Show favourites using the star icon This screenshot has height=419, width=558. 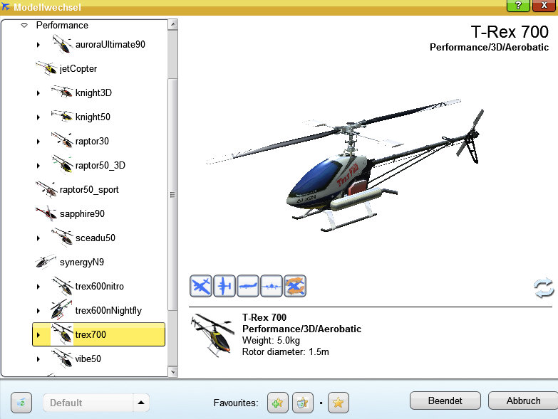(x=339, y=403)
